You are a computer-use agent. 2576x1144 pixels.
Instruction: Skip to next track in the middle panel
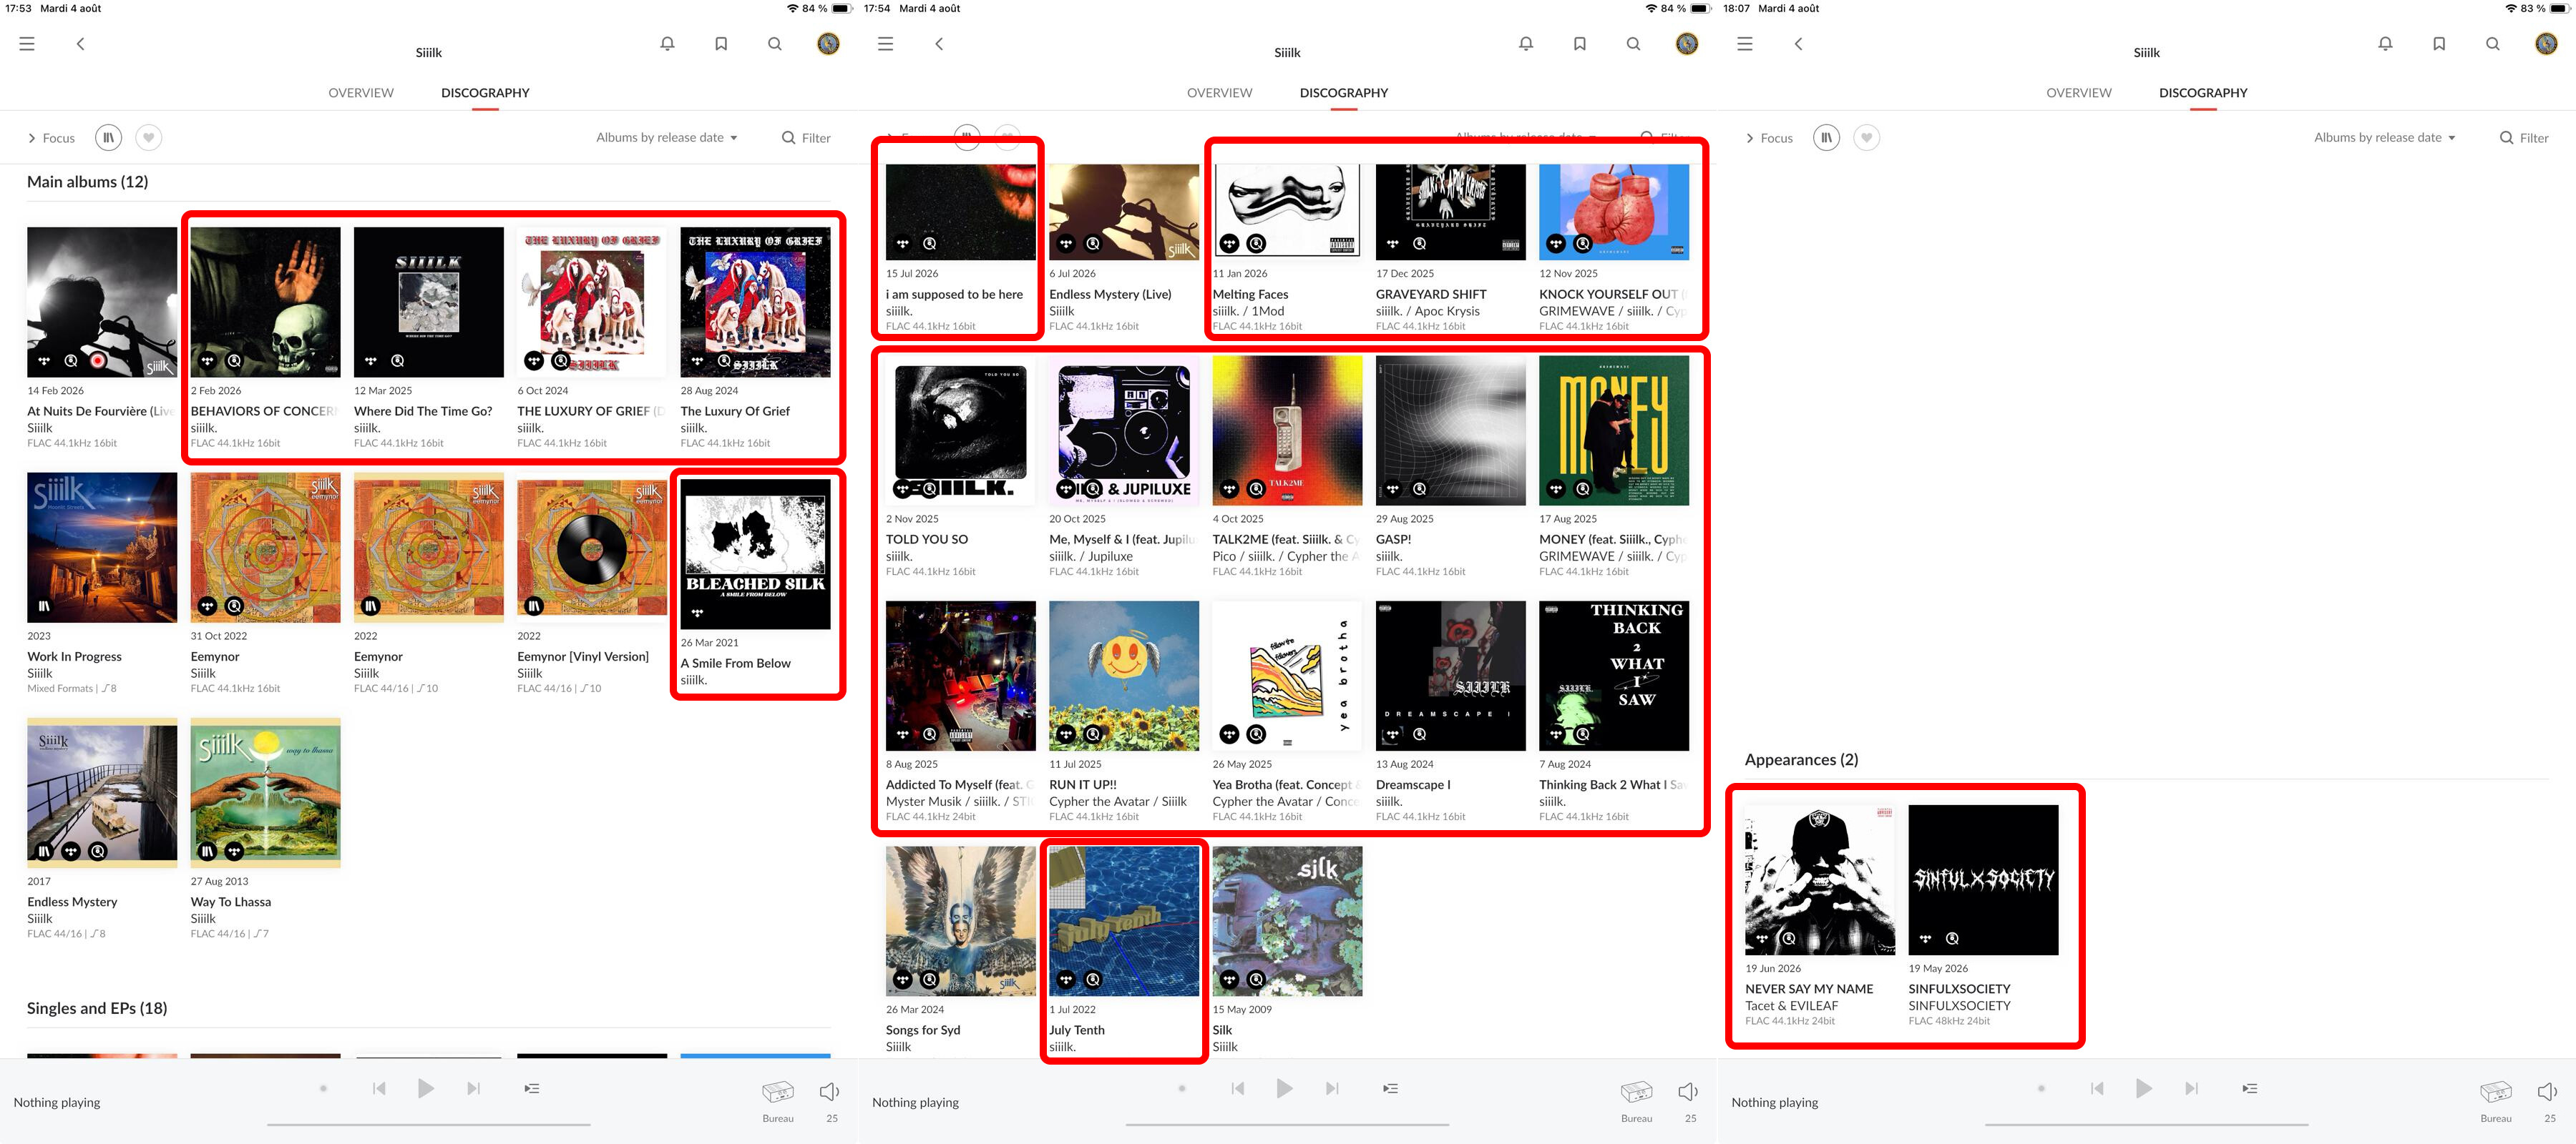coord(1332,1088)
